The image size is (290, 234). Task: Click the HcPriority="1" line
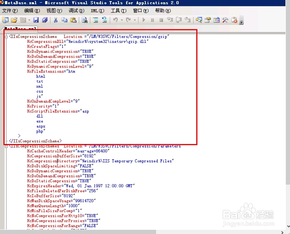43,106
